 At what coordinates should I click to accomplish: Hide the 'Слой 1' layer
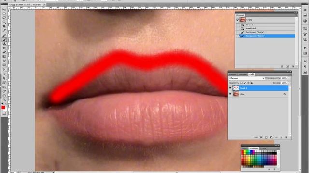coord(230,88)
